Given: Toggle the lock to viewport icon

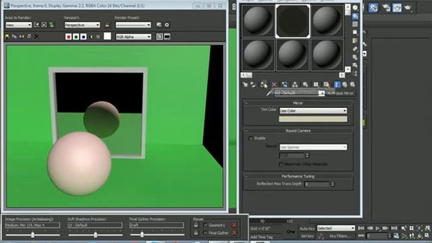Looking at the screenshot, I should 107,25.
